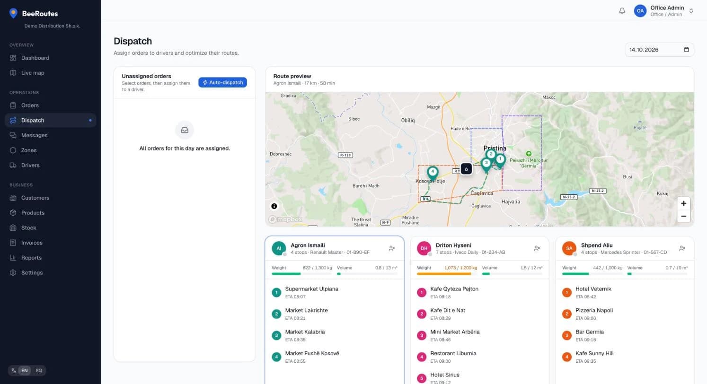Select stop Market Kalabria
Screen dimensions: 707x384
pos(335,335)
